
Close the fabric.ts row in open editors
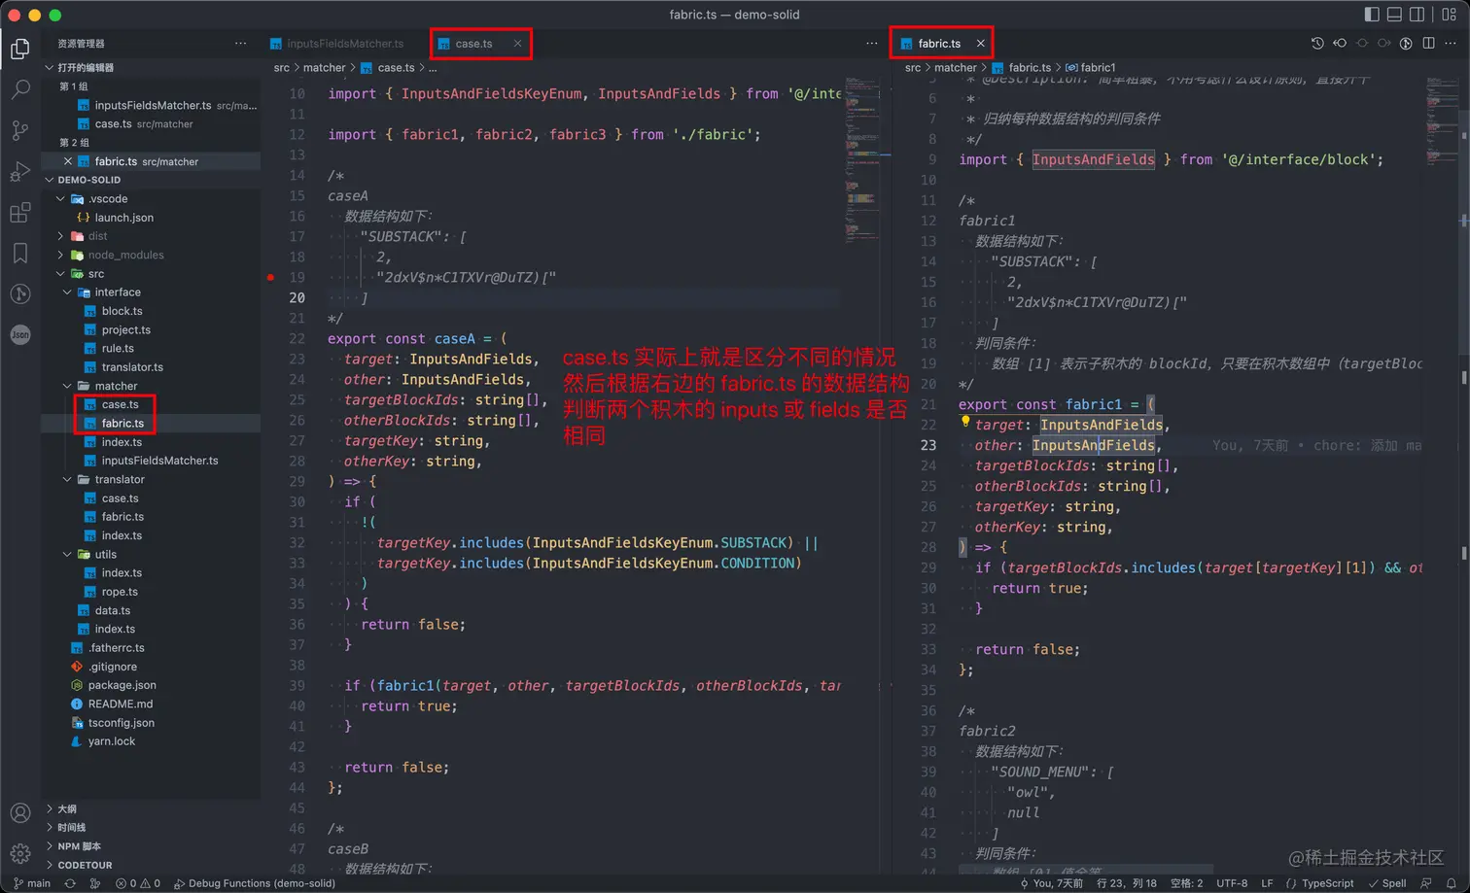68,161
